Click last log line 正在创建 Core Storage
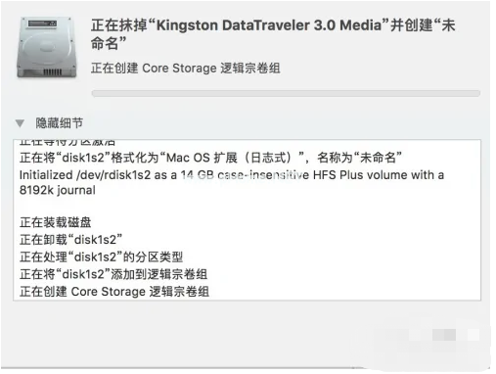This screenshot has height=374, width=496. point(114,292)
